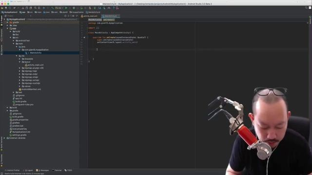Select local.properties in the tree
Image resolution: width=312 pixels, height=175 pixels.
point(18,129)
